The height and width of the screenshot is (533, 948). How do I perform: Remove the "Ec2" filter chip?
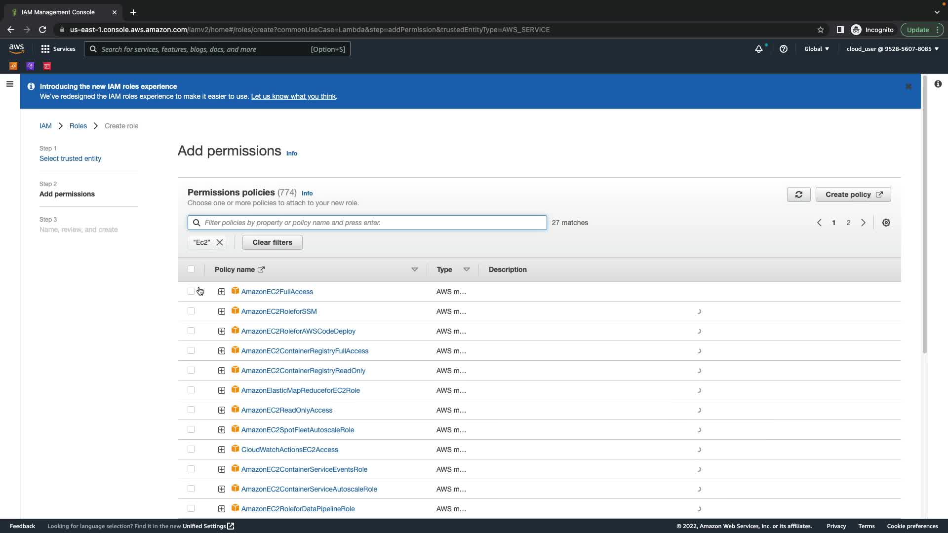[x=220, y=242]
